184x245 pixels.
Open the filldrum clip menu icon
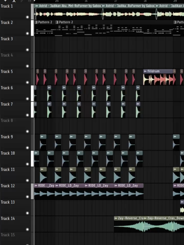pos(145,71)
